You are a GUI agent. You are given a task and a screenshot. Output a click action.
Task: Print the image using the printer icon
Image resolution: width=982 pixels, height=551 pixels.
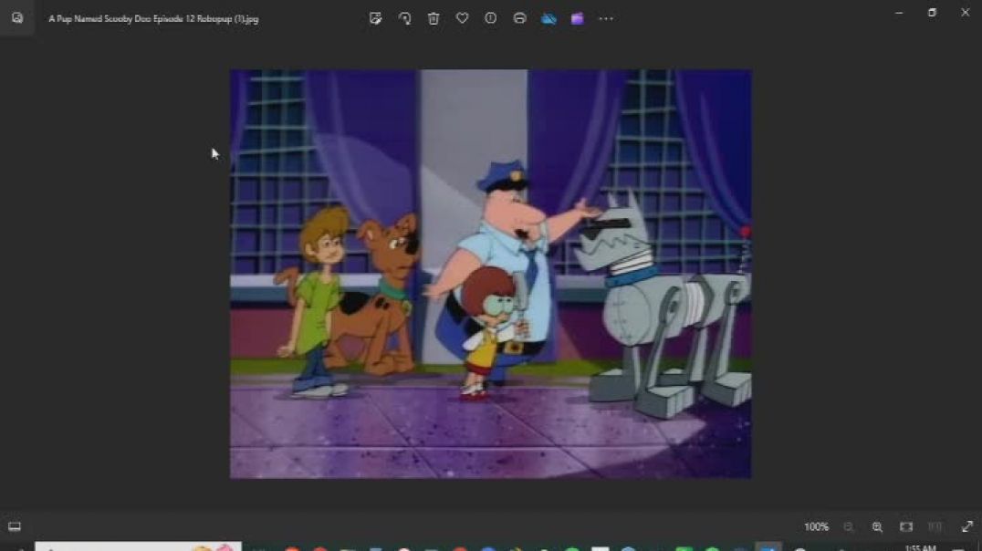pos(519,18)
